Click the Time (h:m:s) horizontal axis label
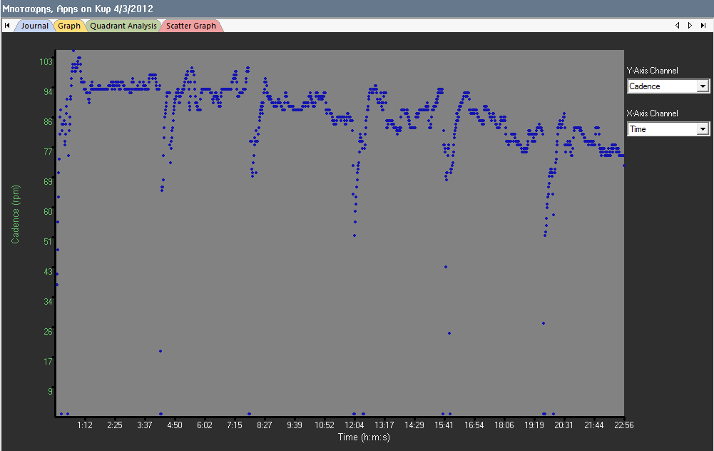This screenshot has height=451, width=714. tap(364, 437)
